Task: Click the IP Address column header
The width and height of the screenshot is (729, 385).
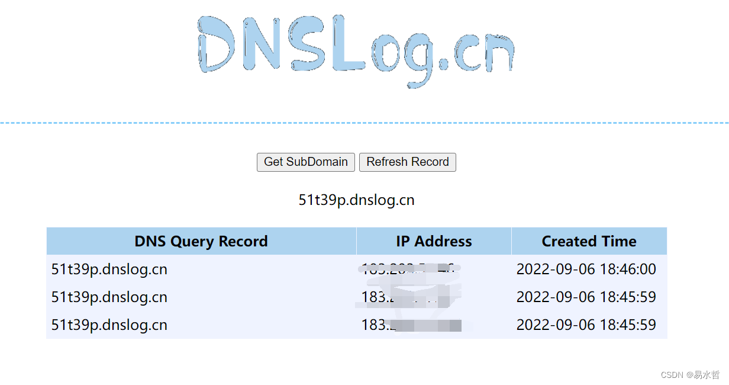Action: (434, 241)
